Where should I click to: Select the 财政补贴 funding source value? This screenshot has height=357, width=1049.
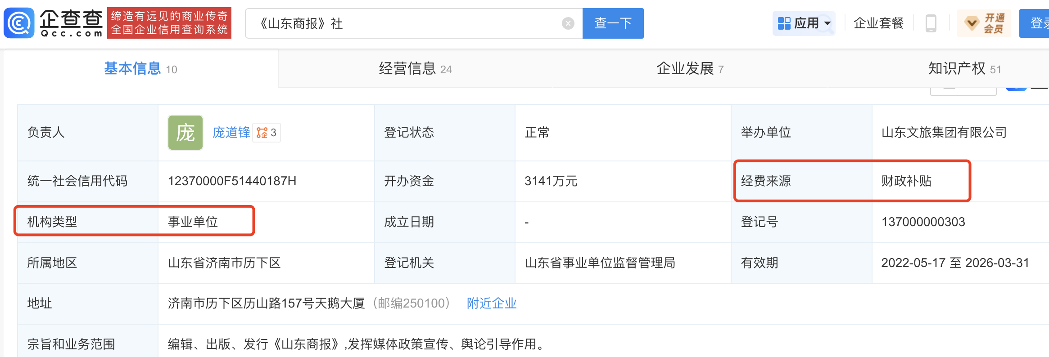click(906, 181)
